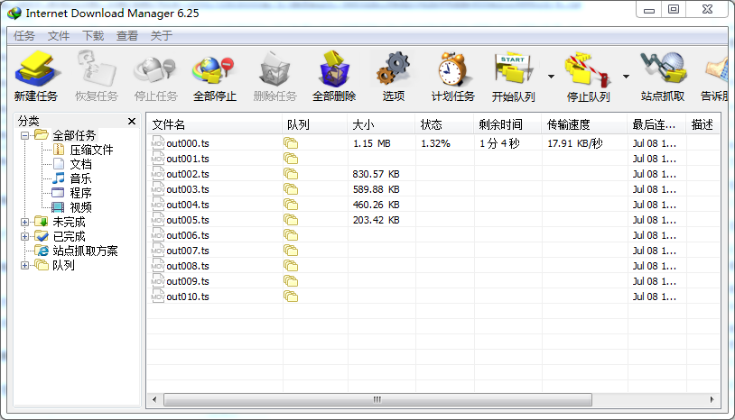The image size is (735, 420).
Task: Collapse the 全部任务 tree node
Action: pos(25,135)
